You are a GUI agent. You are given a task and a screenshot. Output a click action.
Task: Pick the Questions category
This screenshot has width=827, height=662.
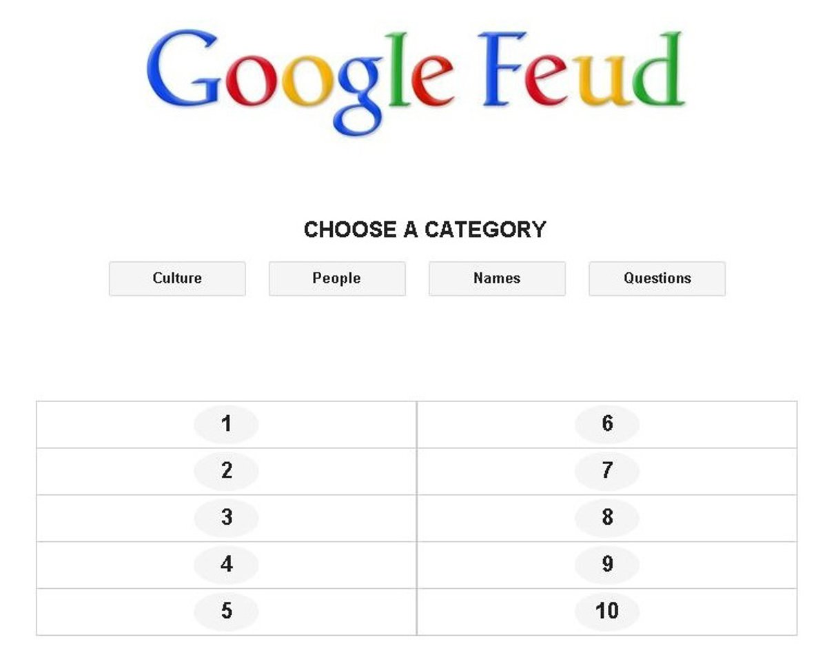pos(657,279)
